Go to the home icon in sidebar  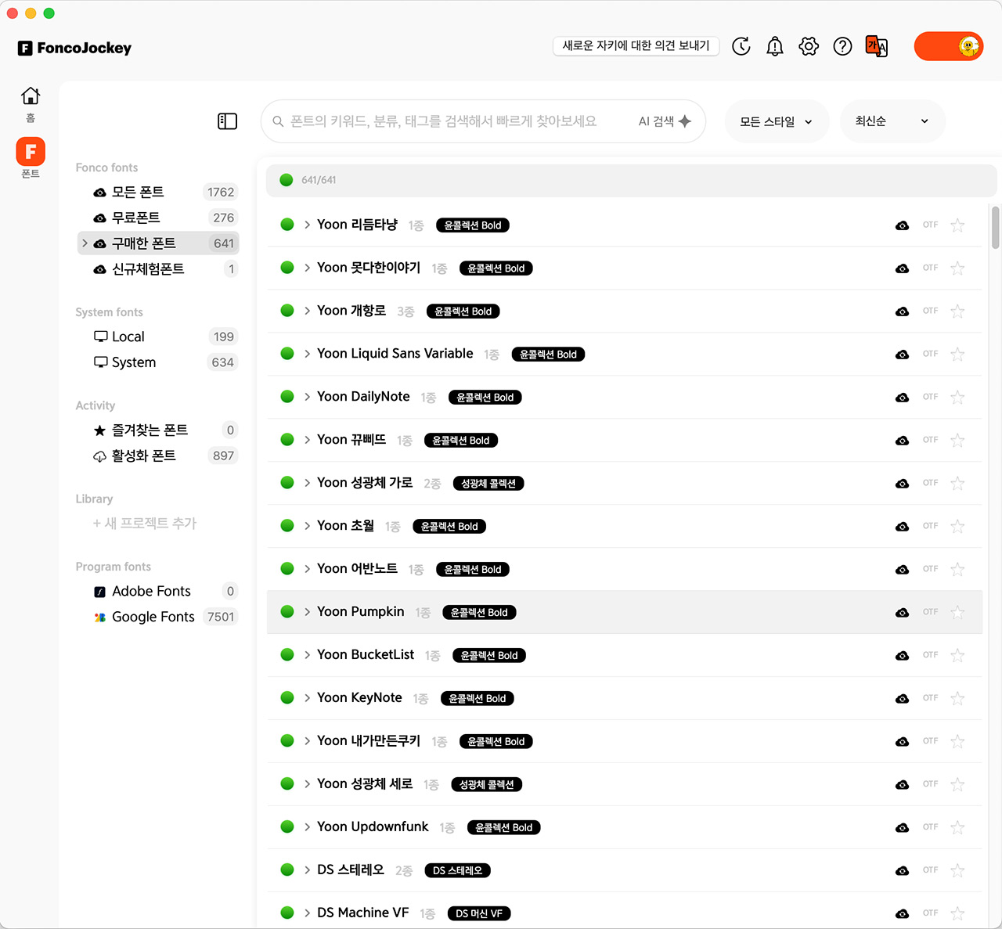coord(31,96)
